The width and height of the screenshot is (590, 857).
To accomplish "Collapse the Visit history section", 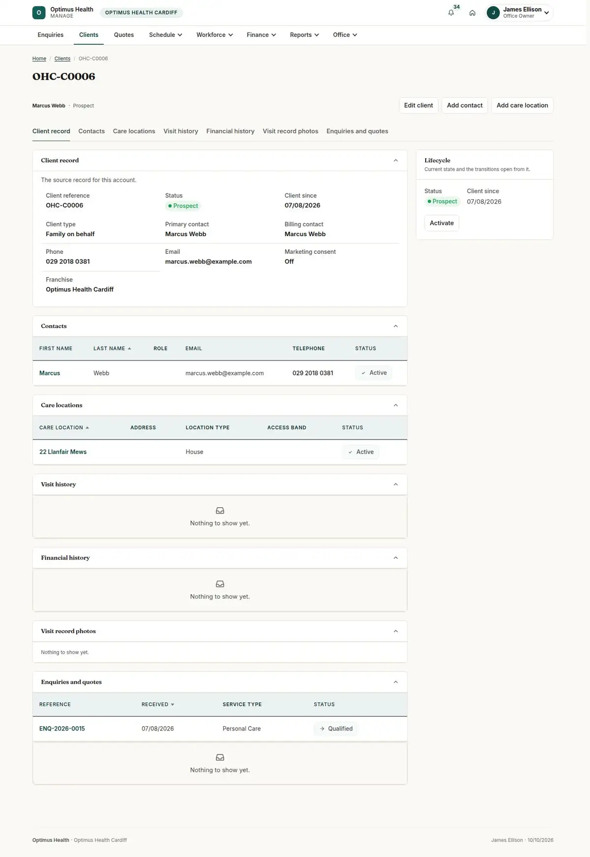I will click(396, 485).
